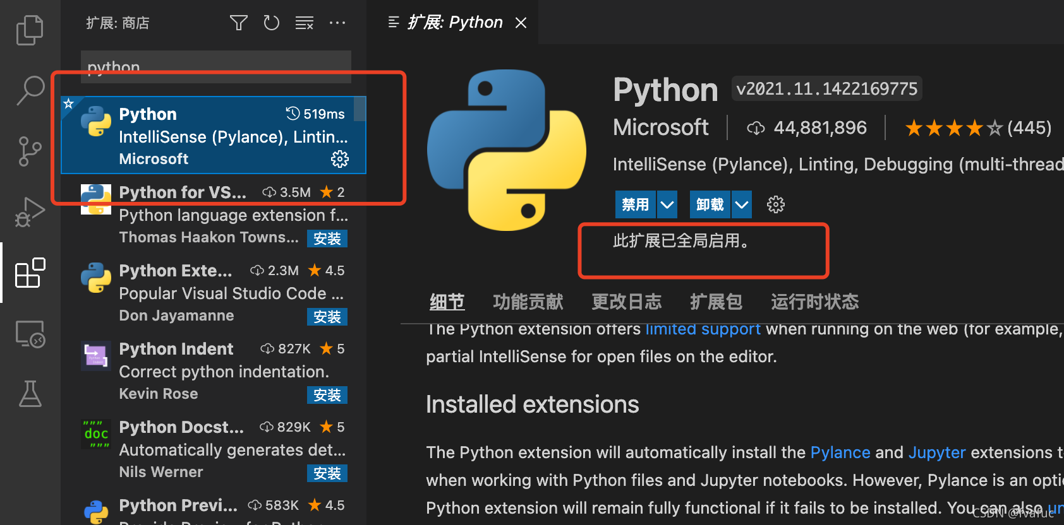Select Python Previ... extension in list
This screenshot has width=1064, height=525.
coord(214,507)
